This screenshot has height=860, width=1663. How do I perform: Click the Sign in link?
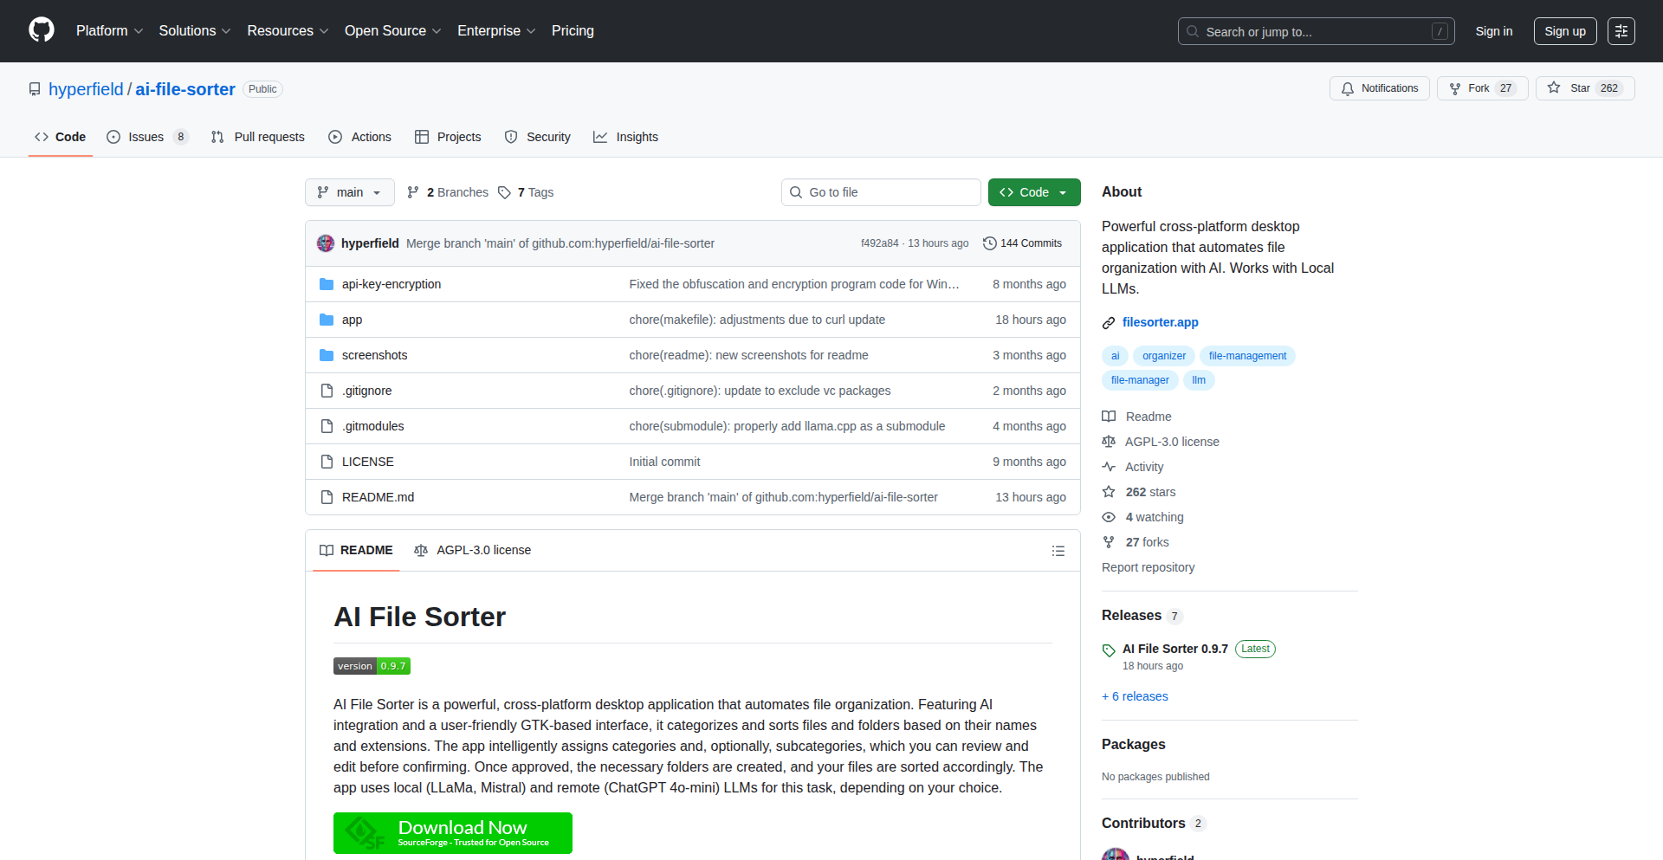tap(1494, 31)
